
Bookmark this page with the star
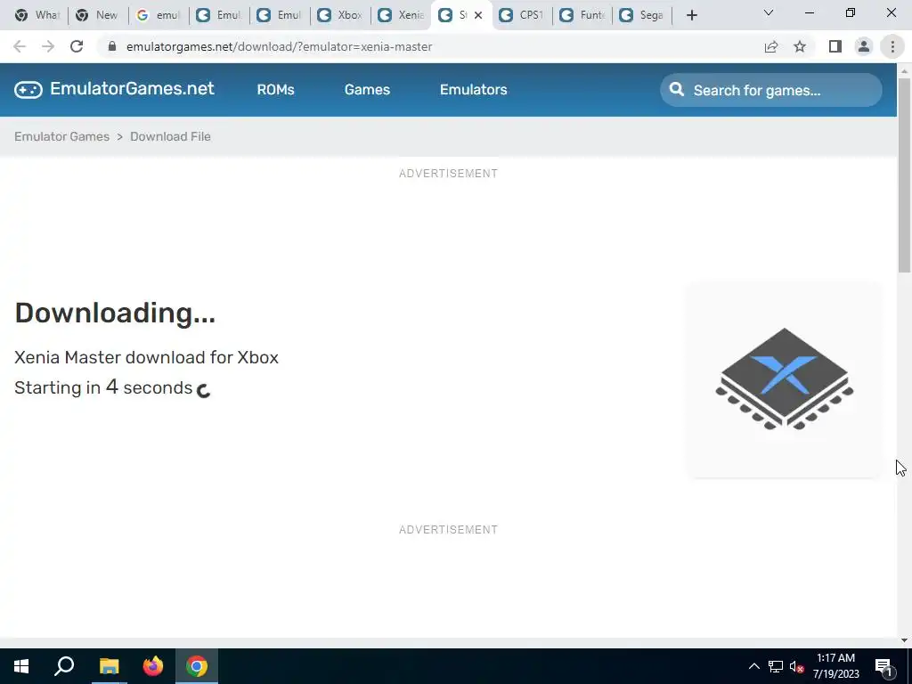coord(800,46)
